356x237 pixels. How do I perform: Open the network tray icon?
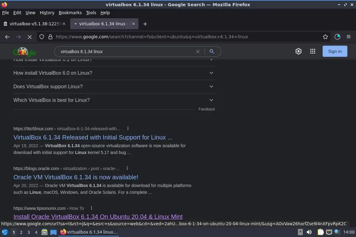click(329, 232)
